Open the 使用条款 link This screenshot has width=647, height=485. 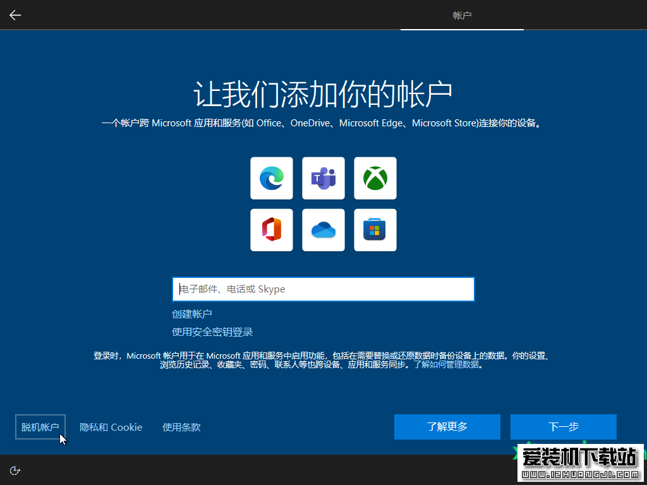(x=181, y=428)
